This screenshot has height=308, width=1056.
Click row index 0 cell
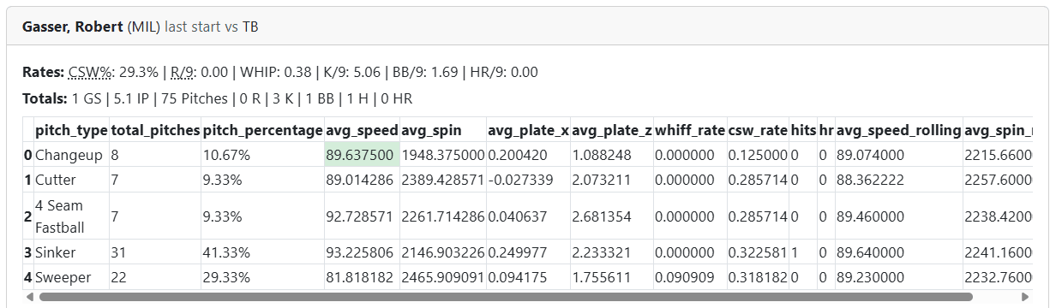(28, 156)
